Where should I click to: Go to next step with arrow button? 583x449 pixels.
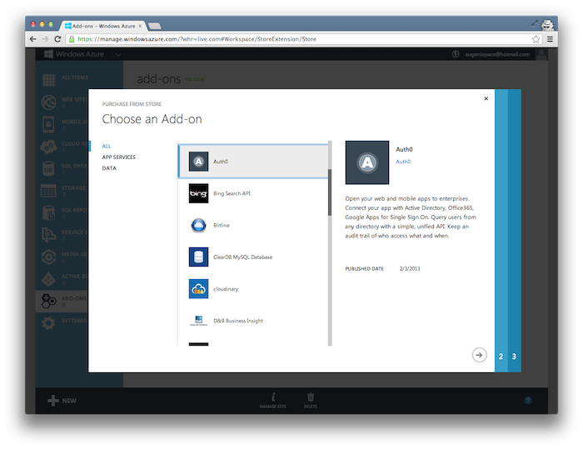pos(479,355)
